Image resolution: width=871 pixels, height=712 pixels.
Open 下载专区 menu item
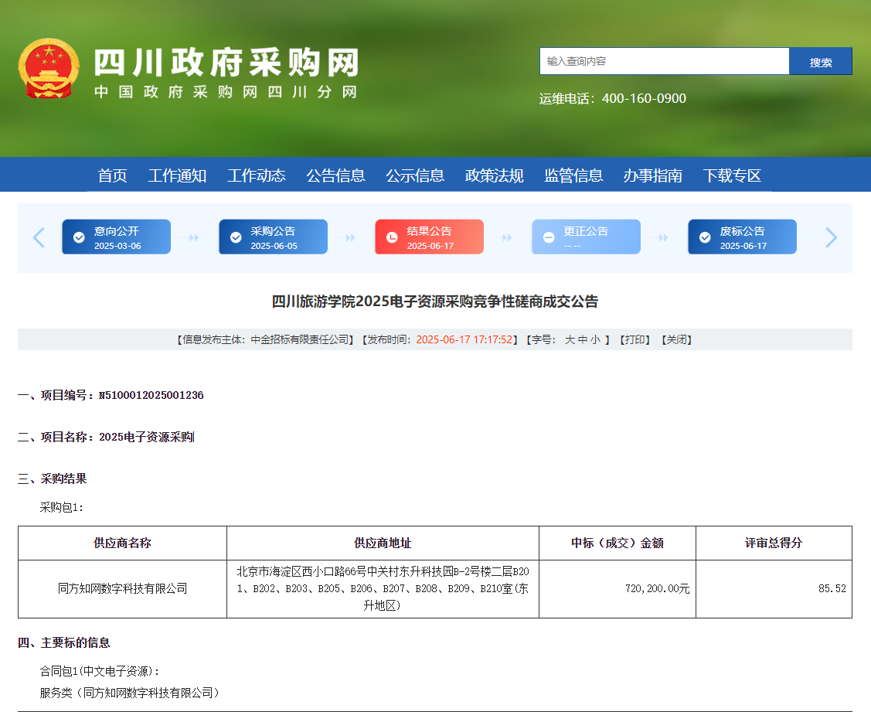pos(732,175)
